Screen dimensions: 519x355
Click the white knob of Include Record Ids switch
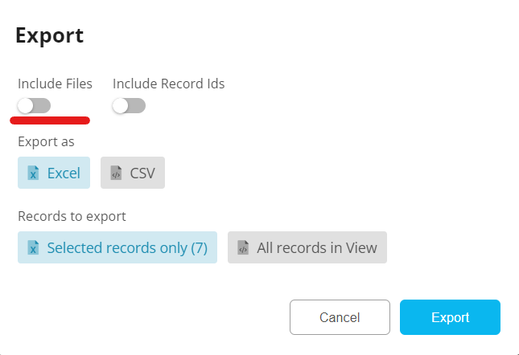tap(121, 106)
